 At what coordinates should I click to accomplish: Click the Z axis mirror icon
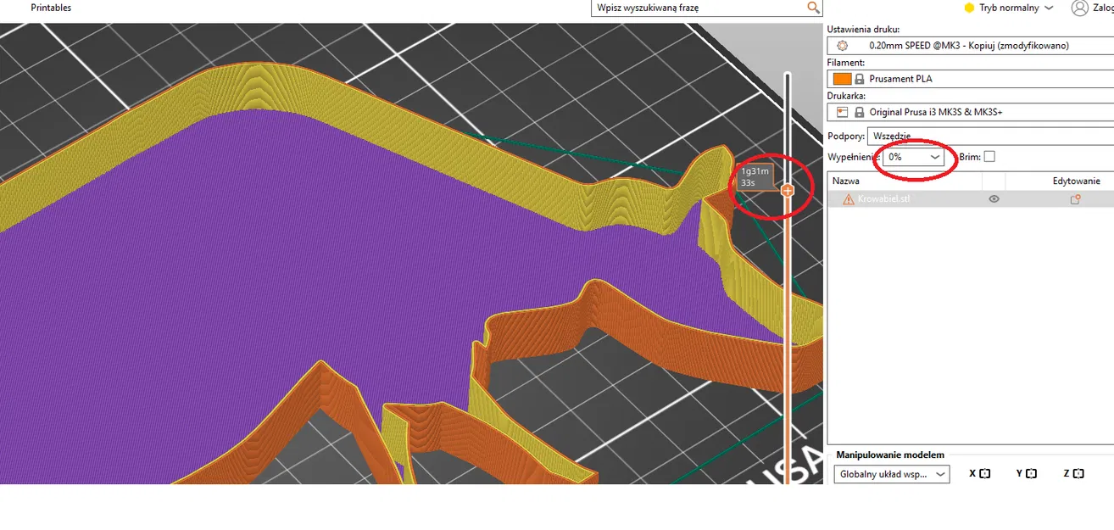point(1078,474)
